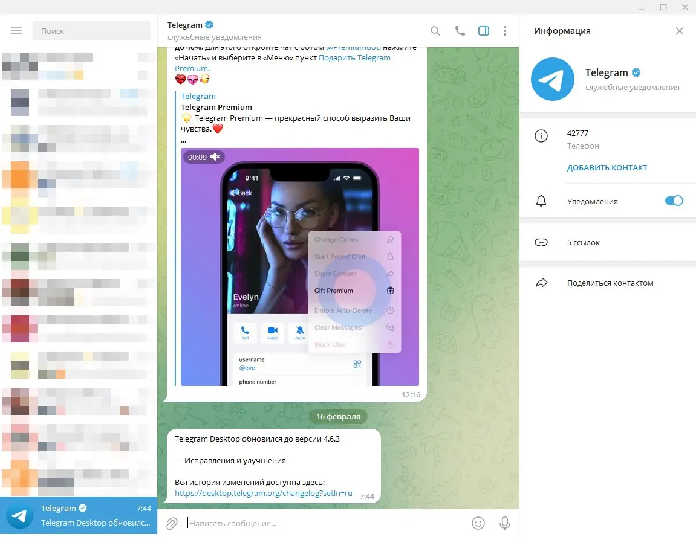The width and height of the screenshot is (696, 537).
Task: Click ДОБАВИТЬ КОНТАКТ button
Action: (607, 167)
